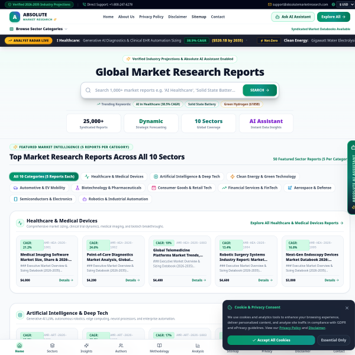The height and width of the screenshot is (355, 355).
Task: Open the Absolute AI Assistant side tab
Action: click(x=351, y=177)
